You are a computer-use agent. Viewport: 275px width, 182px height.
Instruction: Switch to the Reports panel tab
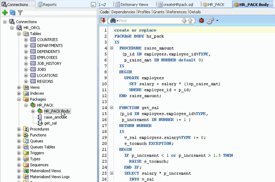[x=47, y=5]
